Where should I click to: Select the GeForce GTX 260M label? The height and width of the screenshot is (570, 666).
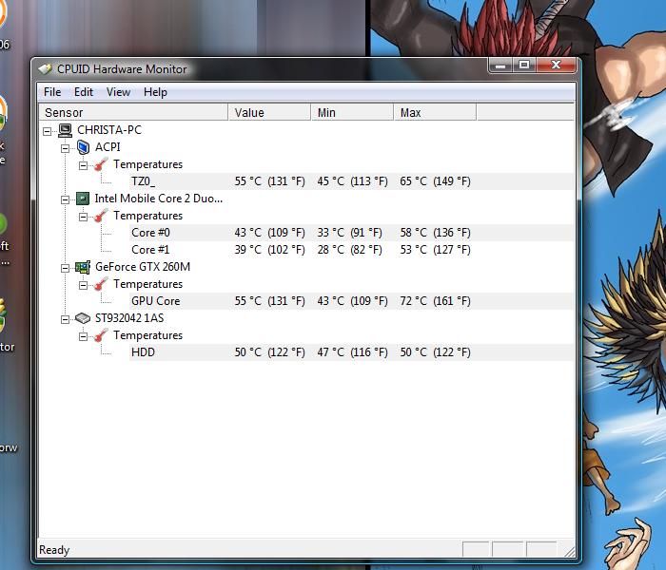coord(143,267)
